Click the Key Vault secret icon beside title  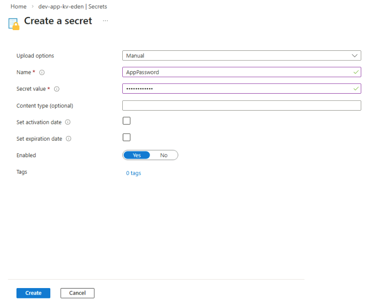14,24
